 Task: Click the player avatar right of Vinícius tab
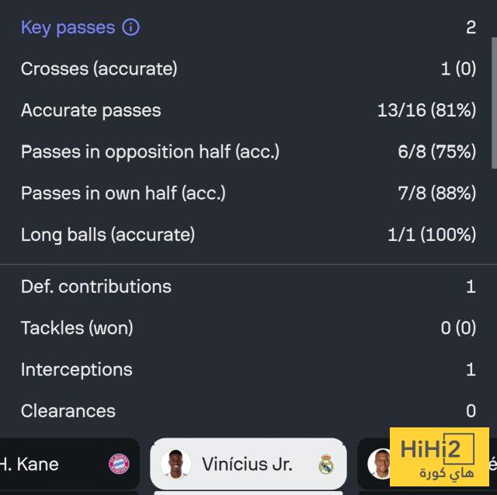click(x=380, y=464)
